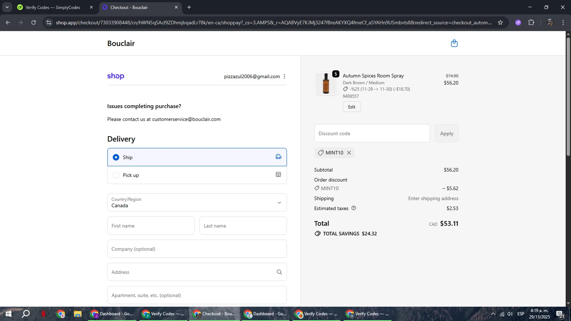
Task: Show hidden system tray icons
Action: click(493, 314)
